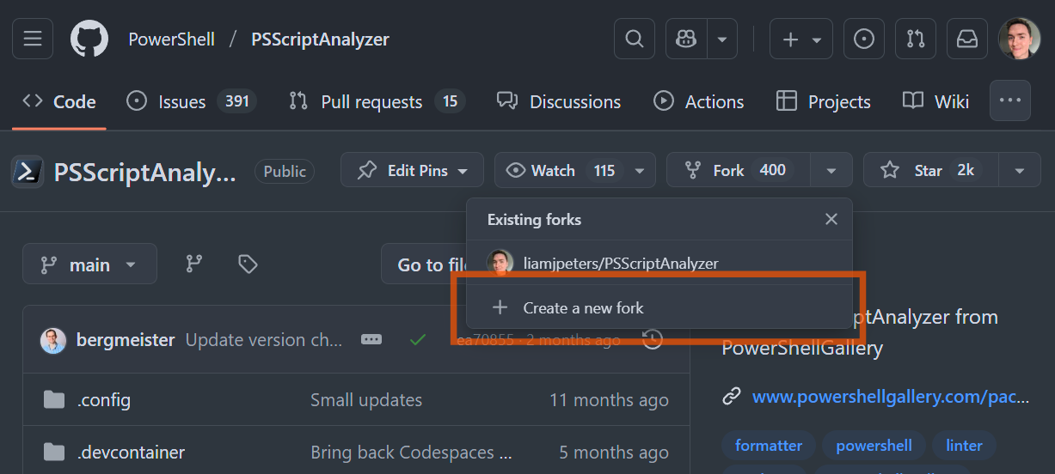Open the Wiki tab
Screen dimensions: 1055x474
(x=936, y=101)
